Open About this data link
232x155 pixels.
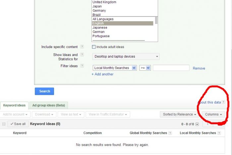pyautogui.click(x=209, y=102)
